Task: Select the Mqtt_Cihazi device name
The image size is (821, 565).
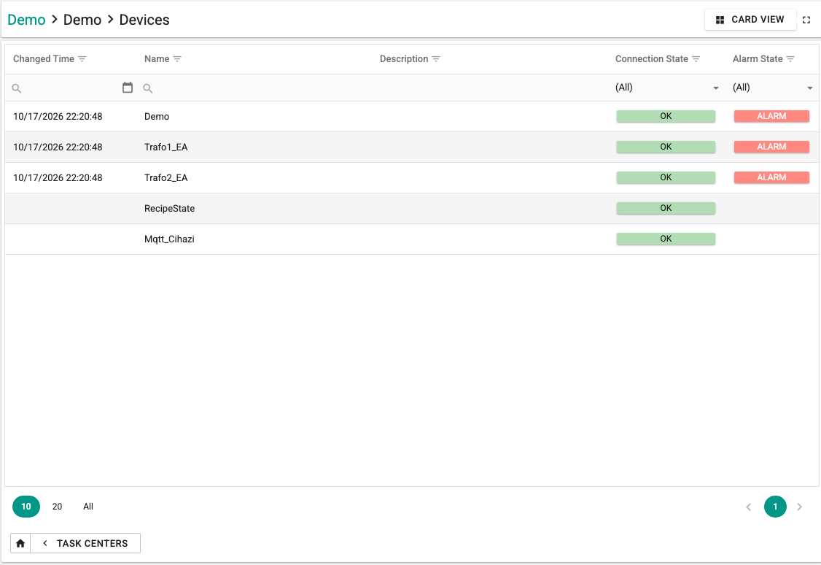Action: (169, 239)
